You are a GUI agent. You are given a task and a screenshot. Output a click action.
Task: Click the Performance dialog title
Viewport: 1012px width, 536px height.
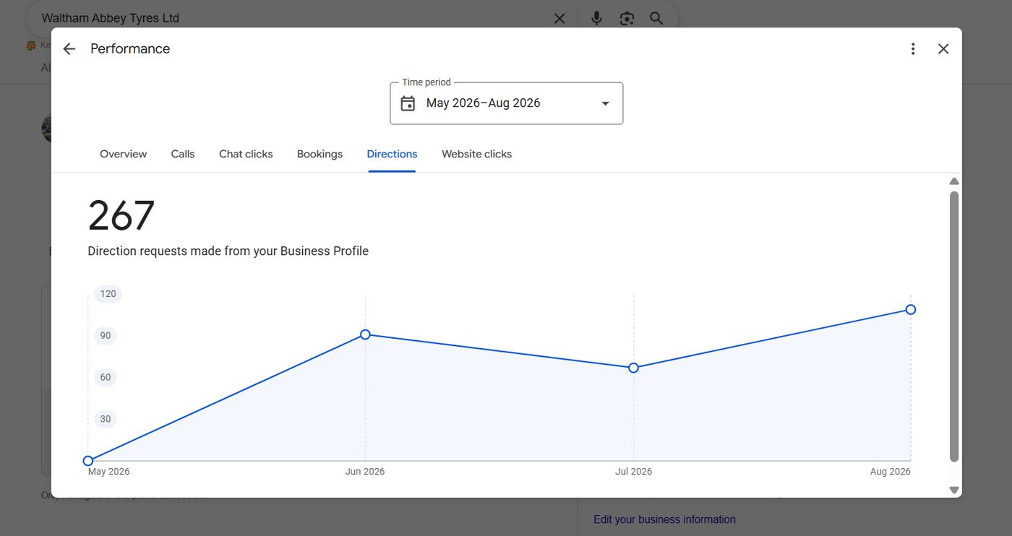coord(130,48)
